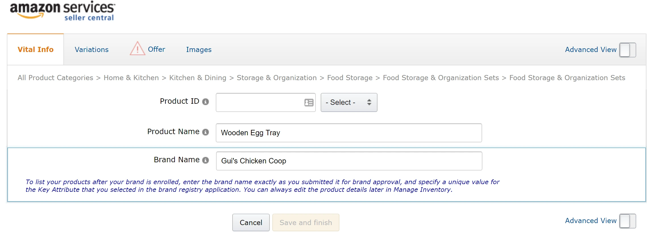The width and height of the screenshot is (647, 235).
Task: Click the Offer tab warning triangle icon
Action: (x=138, y=49)
